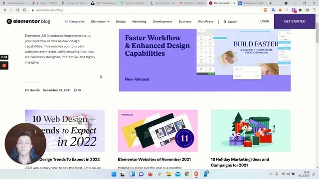Click the holiday gifts illustration thumbnail
This screenshot has height=179, width=319.
(251, 131)
